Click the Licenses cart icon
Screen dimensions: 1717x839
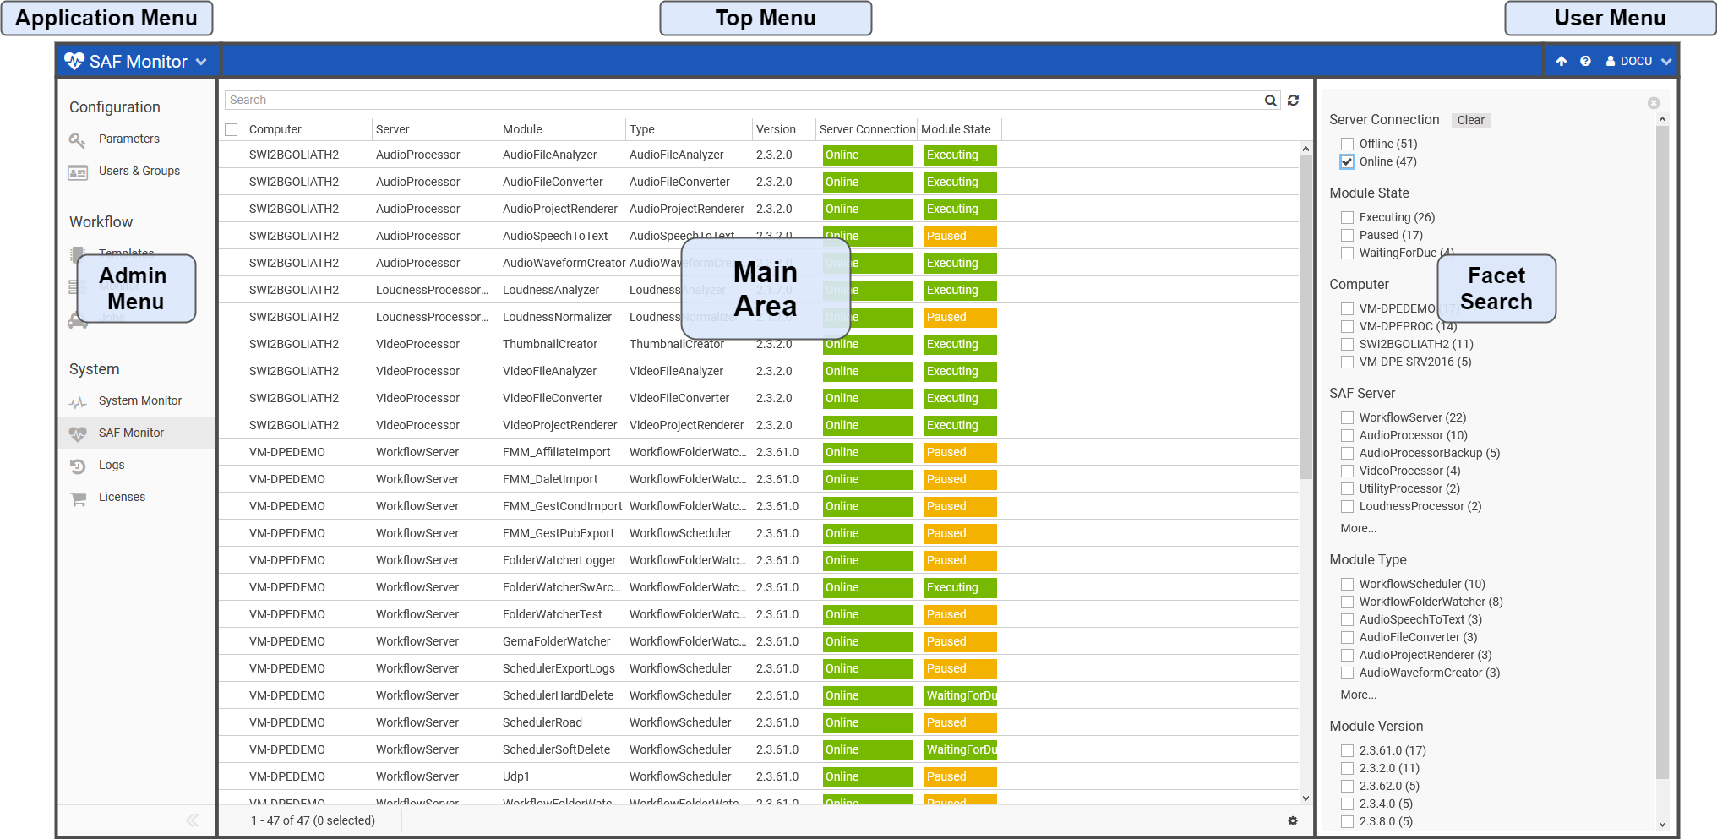79,498
